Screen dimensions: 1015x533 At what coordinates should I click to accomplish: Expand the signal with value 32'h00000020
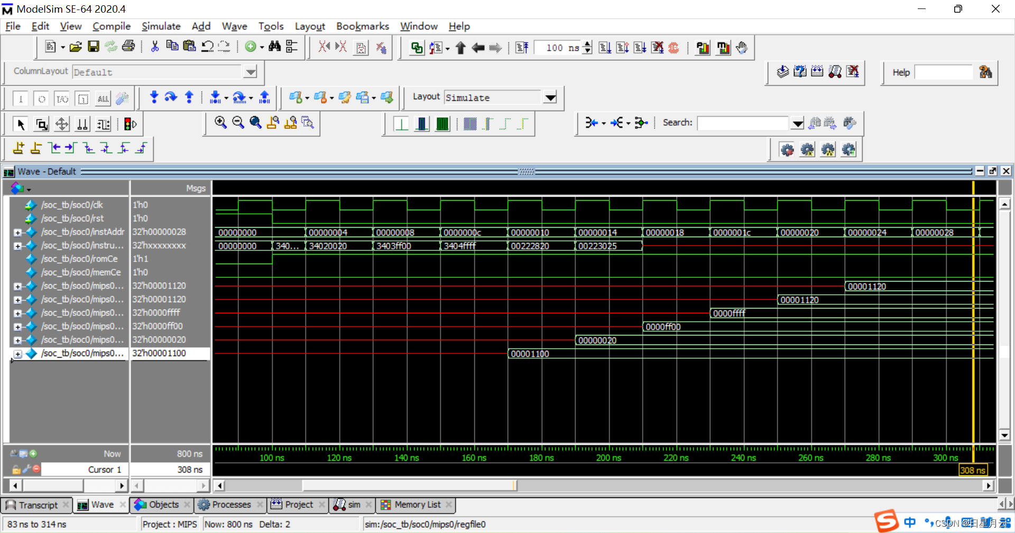click(x=17, y=341)
